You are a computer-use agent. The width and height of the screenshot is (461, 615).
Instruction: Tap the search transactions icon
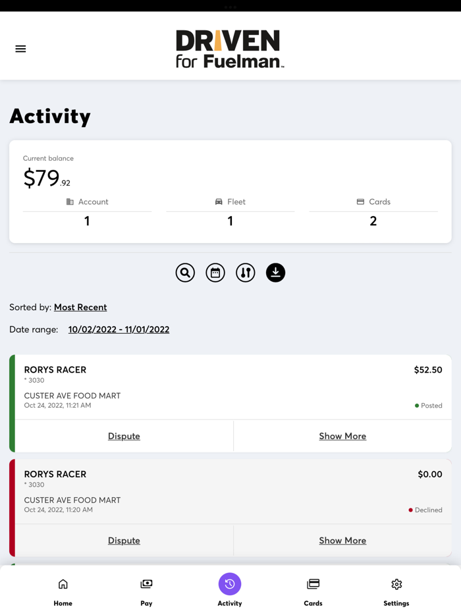pos(185,273)
